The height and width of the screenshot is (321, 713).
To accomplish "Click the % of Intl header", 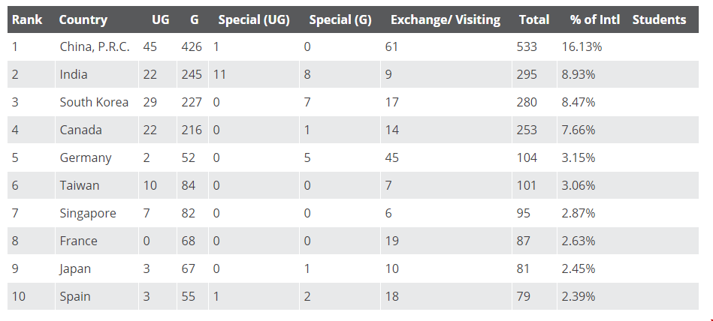I will click(595, 20).
